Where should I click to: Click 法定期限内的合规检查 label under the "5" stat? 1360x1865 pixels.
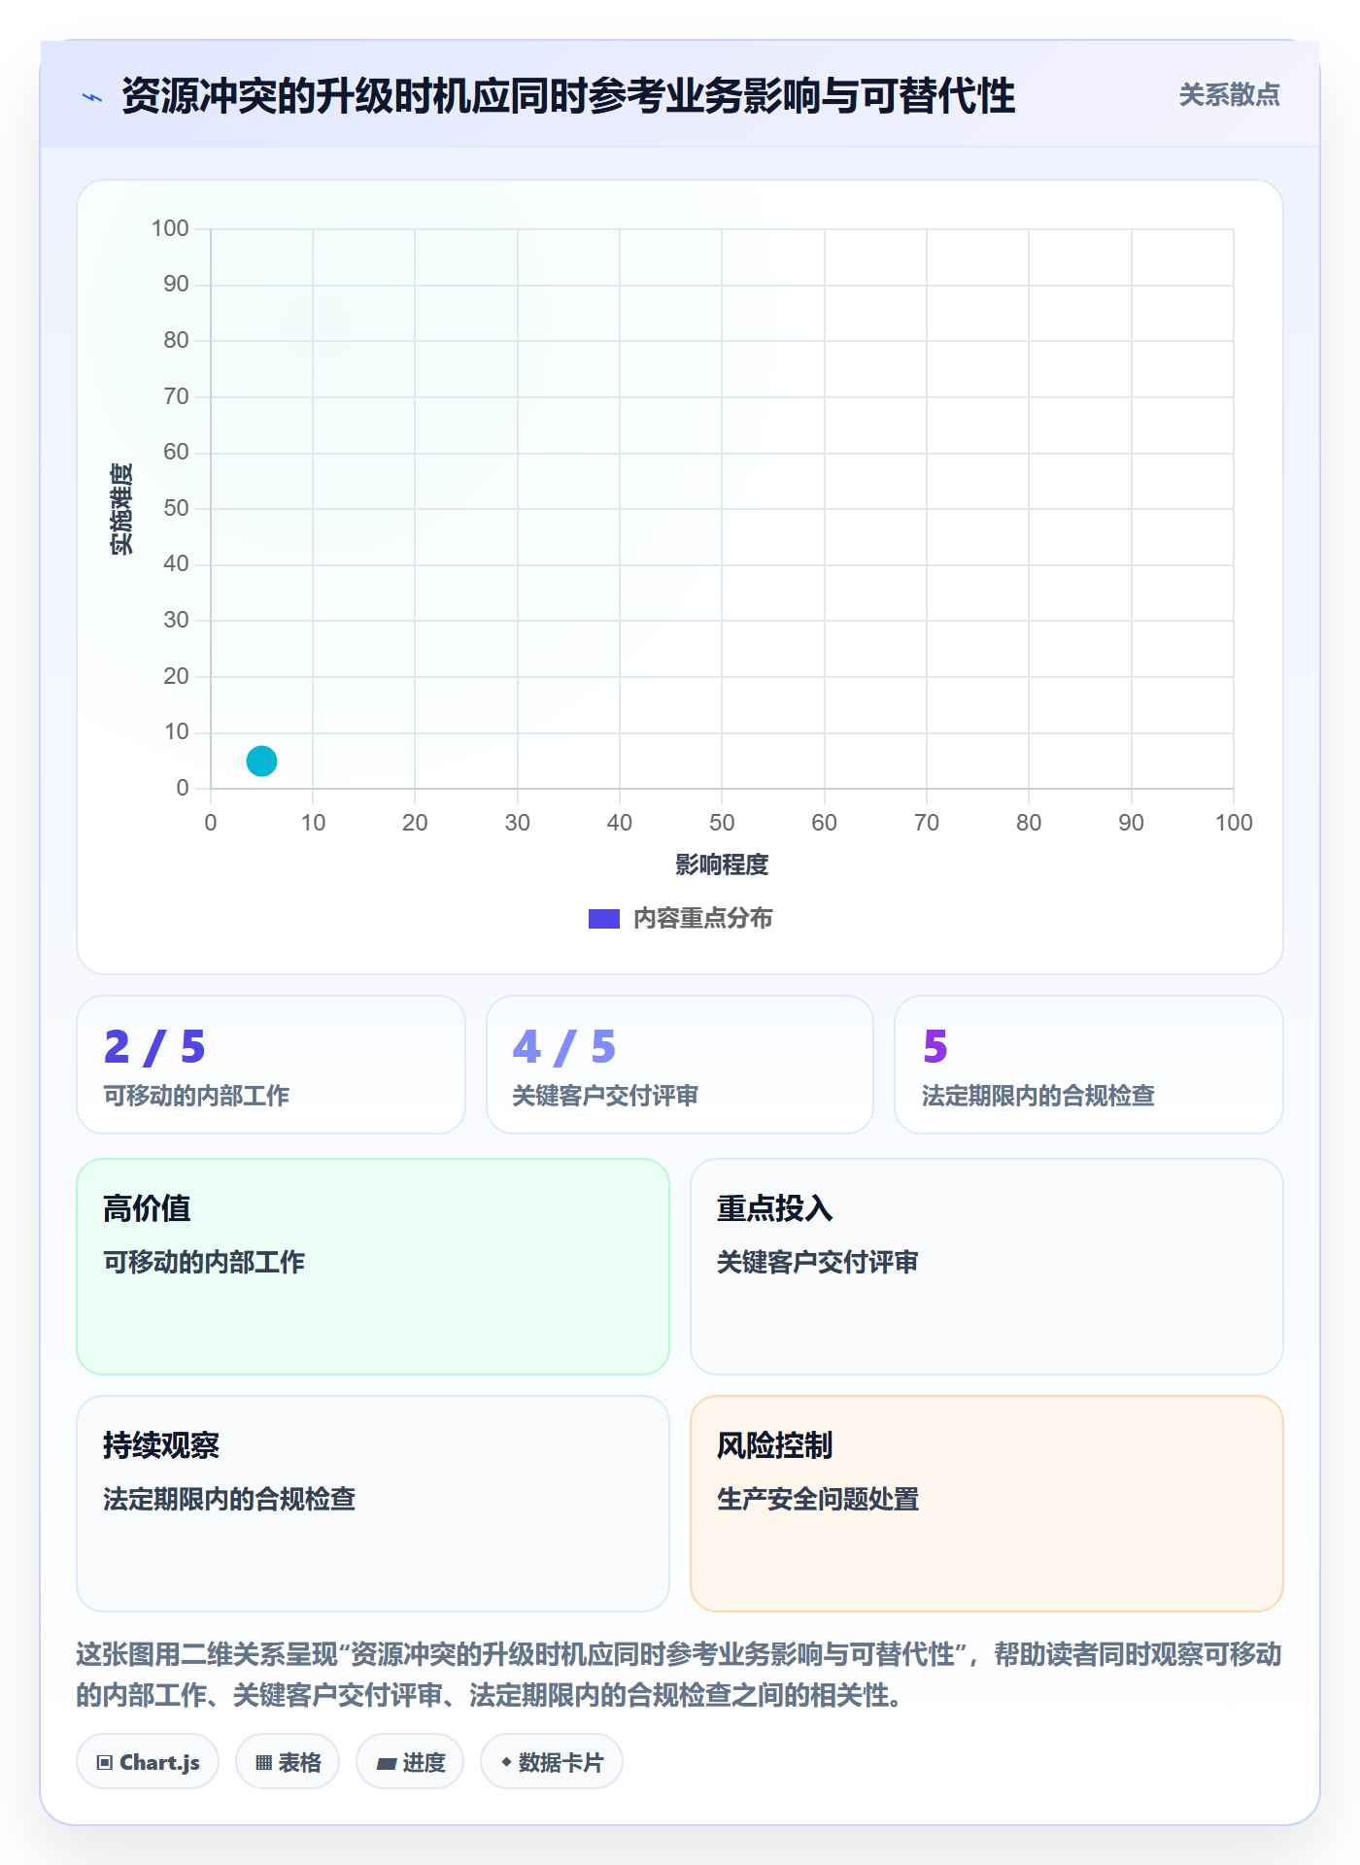tap(1038, 1096)
